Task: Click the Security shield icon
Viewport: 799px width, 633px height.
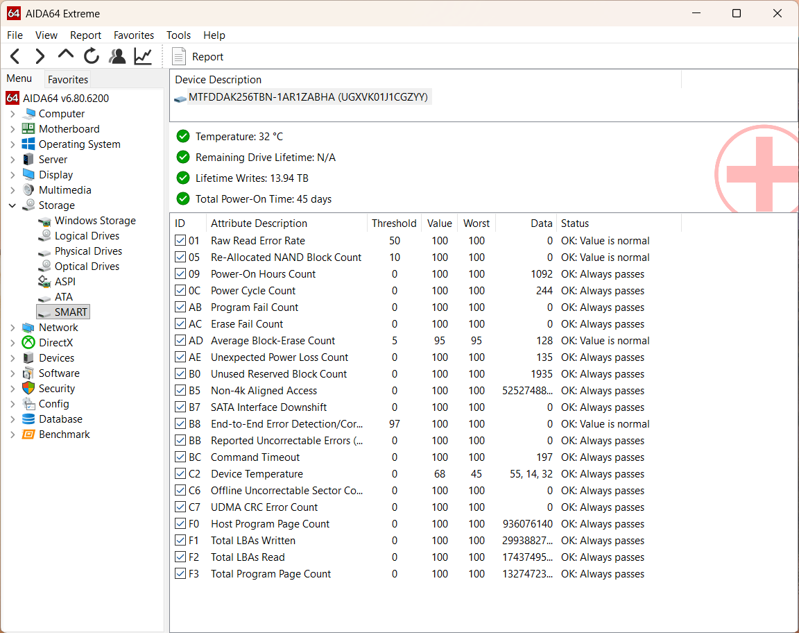Action: [x=28, y=389]
